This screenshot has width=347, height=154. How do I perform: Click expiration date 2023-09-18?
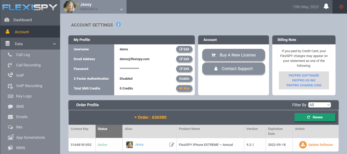277,145
